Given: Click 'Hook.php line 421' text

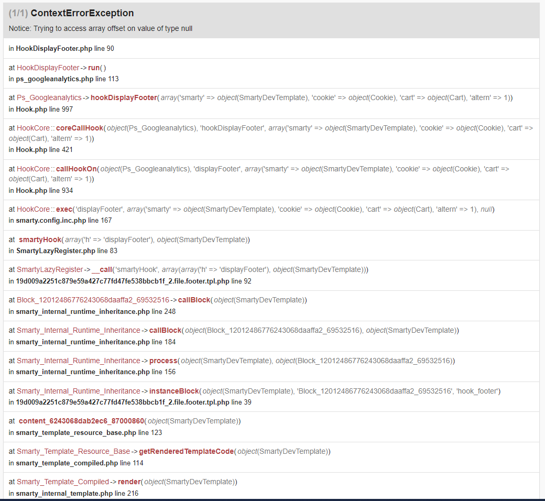Looking at the screenshot, I should tap(45, 149).
